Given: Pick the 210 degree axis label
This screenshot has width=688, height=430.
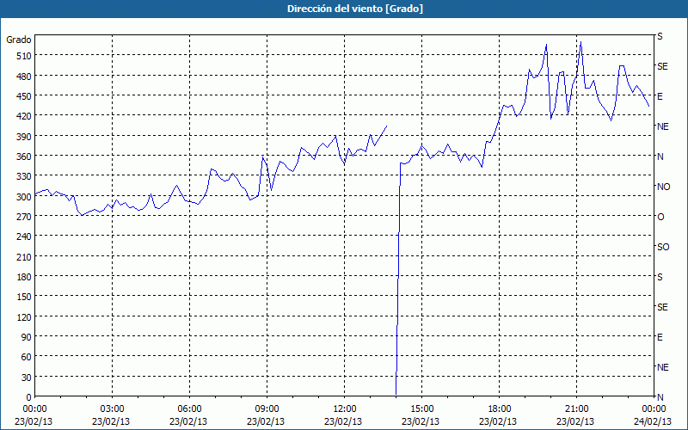Looking at the screenshot, I should (x=25, y=256).
